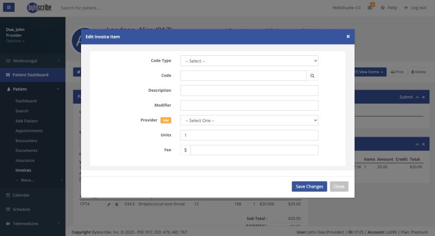The image size is (435, 236).
Task: Open Patient Dashboard in the sidebar
Action: tap(31, 75)
